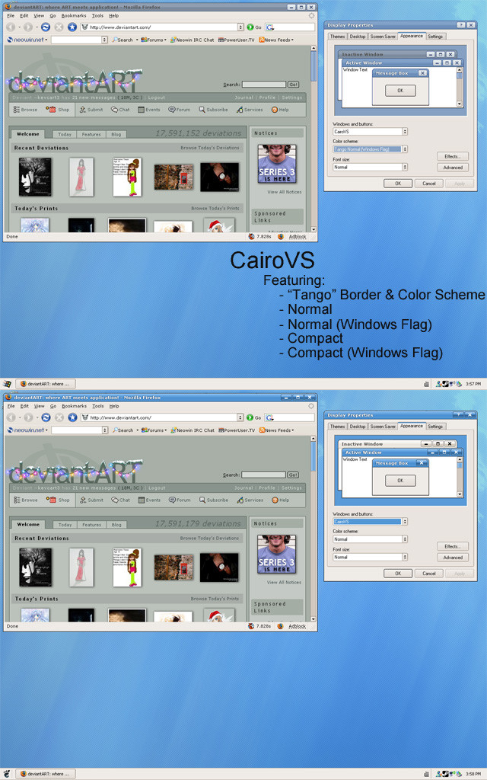Click Chat icon on lower deviantART page
This screenshot has height=780, width=487.
point(115,500)
